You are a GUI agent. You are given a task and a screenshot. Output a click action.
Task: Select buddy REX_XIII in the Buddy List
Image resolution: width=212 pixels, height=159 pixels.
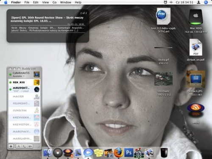[24, 82]
